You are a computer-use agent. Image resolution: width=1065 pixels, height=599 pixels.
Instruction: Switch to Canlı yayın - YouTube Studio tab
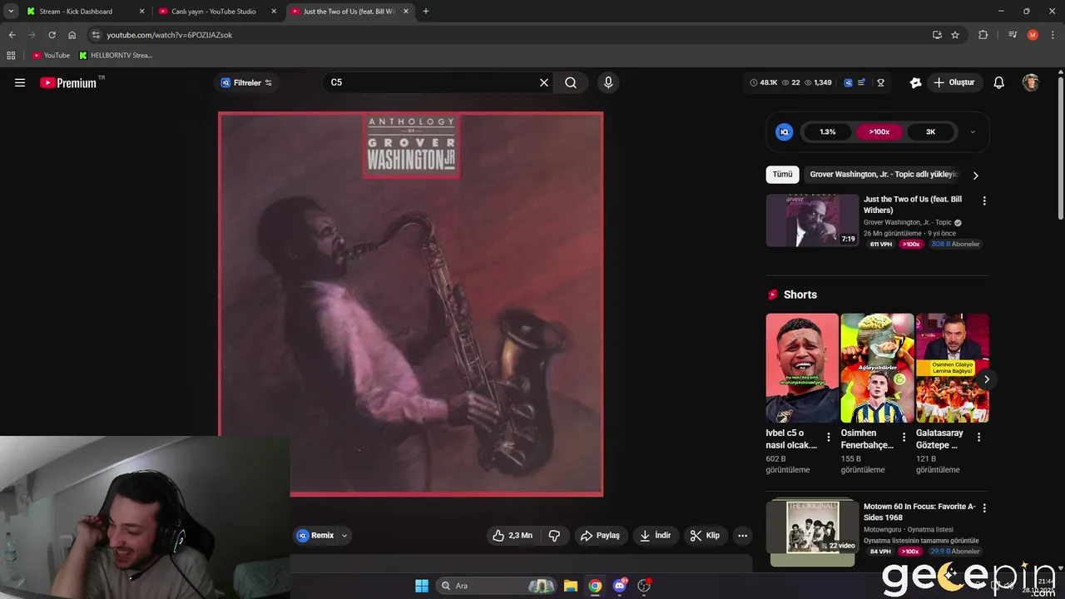pyautogui.click(x=218, y=12)
